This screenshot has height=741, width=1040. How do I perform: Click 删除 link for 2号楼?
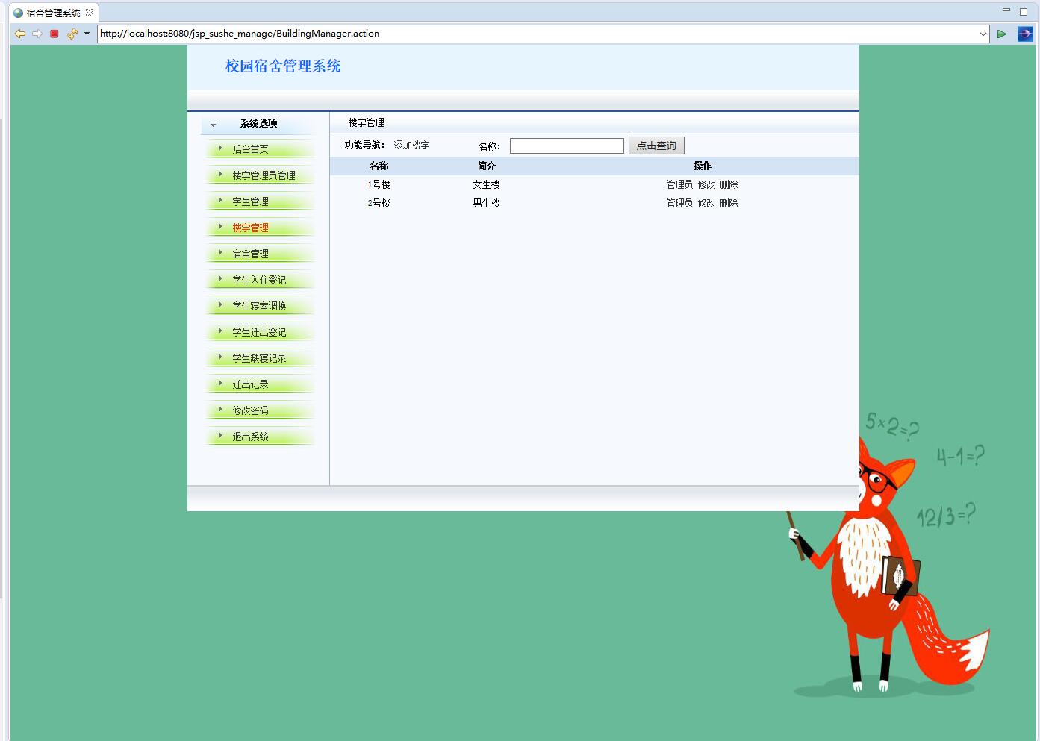[729, 203]
